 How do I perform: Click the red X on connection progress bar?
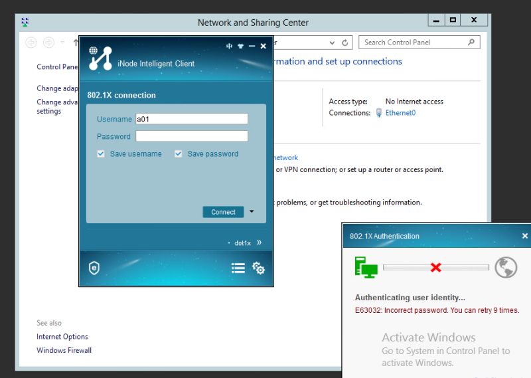pos(436,268)
